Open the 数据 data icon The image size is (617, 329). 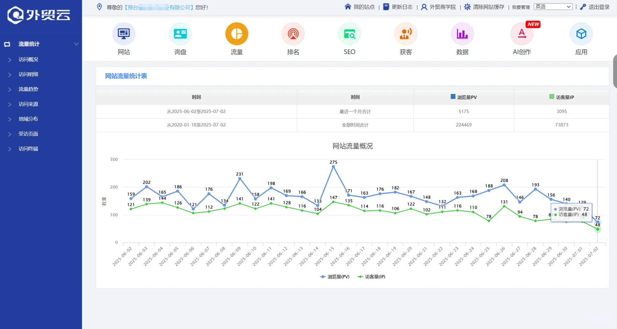pos(462,34)
